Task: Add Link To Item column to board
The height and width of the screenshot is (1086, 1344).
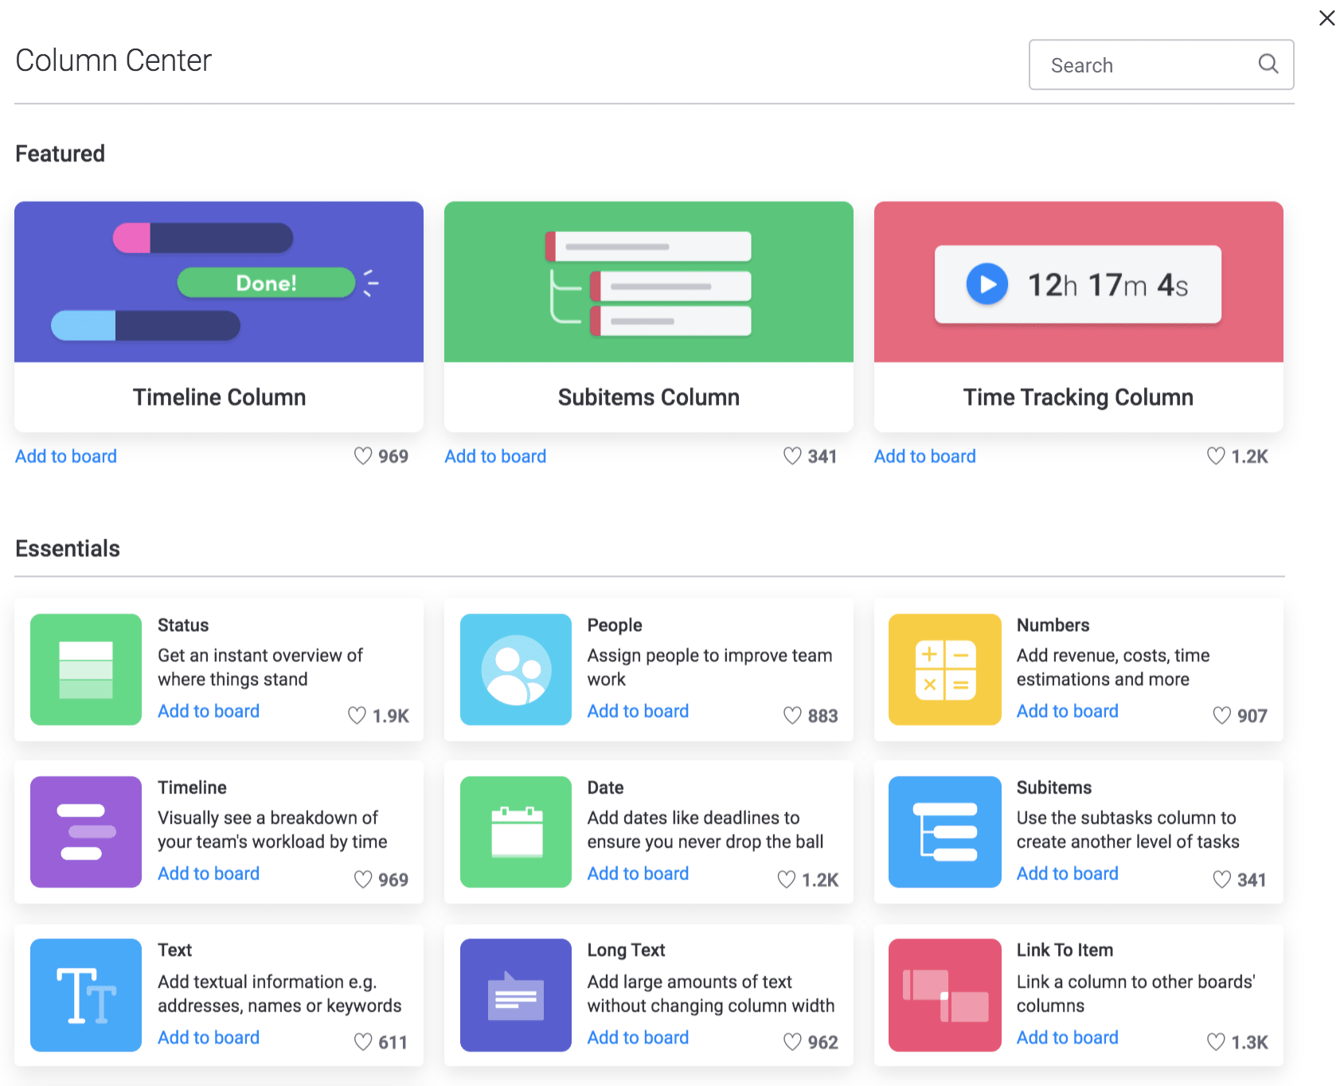Action: pos(1067,1037)
